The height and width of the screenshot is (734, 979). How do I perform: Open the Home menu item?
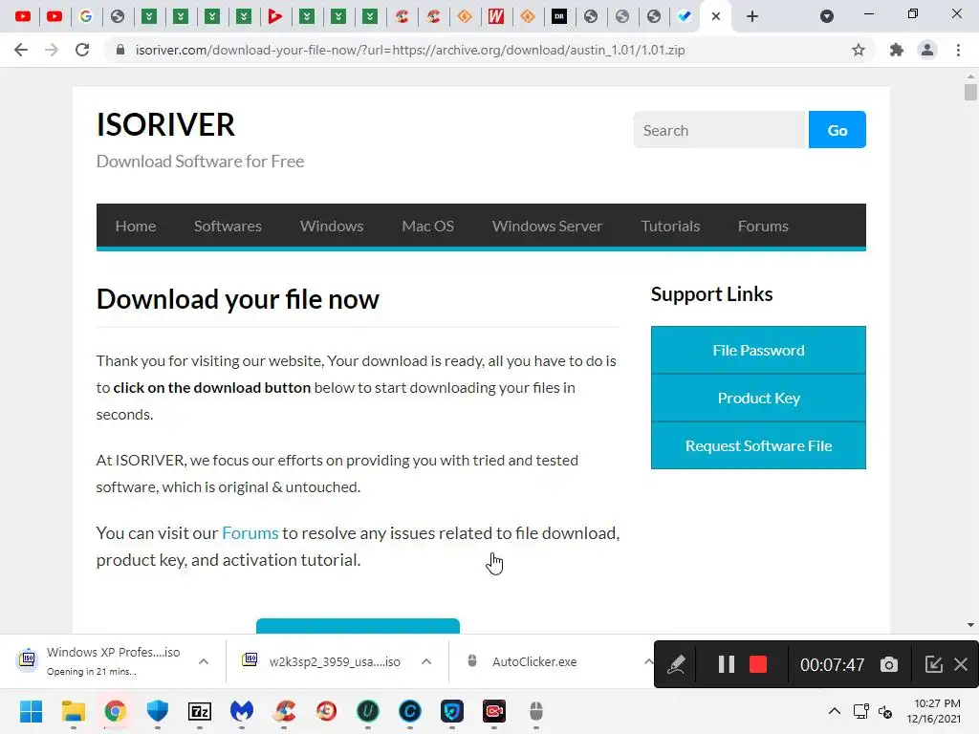point(136,226)
